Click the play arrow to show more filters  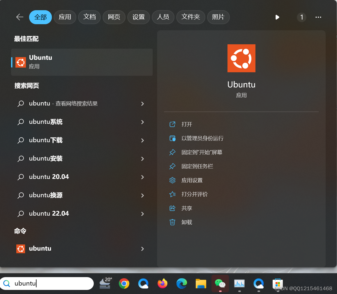277,17
